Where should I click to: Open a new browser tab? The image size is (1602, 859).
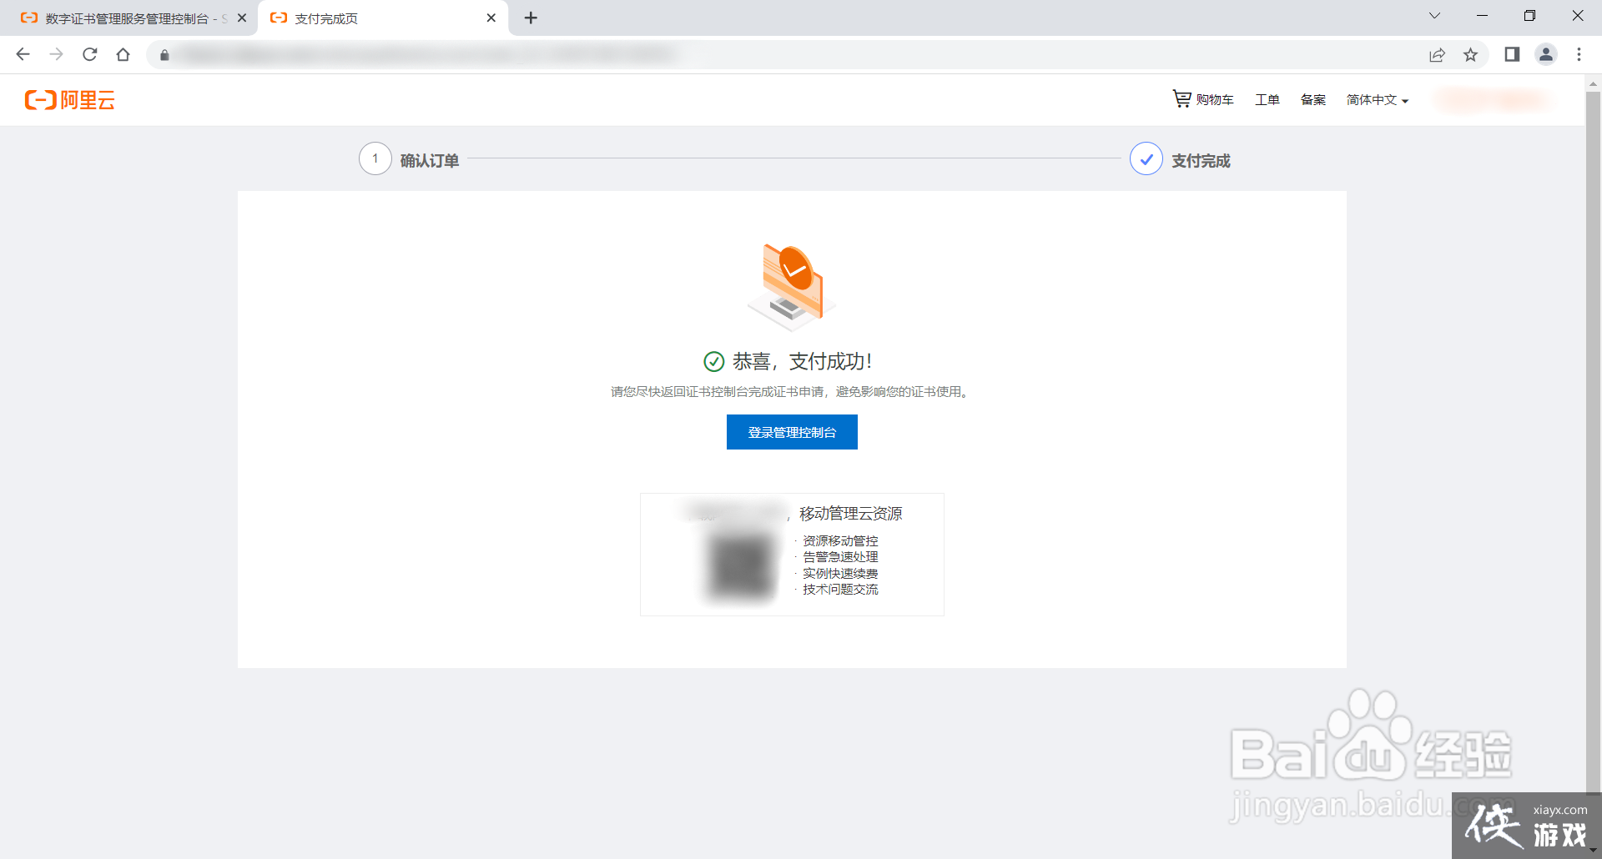(531, 18)
